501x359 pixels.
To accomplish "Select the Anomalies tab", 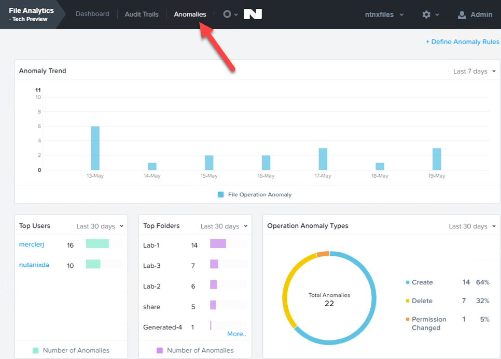I will click(x=190, y=14).
